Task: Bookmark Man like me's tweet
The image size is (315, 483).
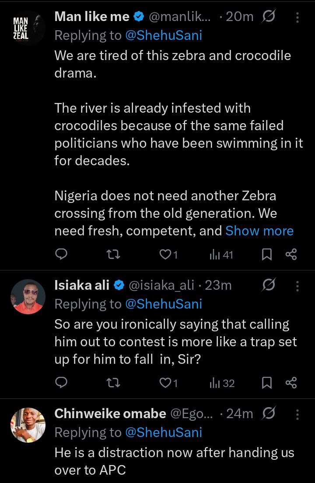Action: [x=266, y=255]
